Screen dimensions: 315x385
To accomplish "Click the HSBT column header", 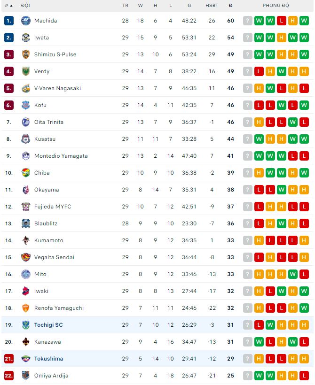I will click(x=212, y=6).
